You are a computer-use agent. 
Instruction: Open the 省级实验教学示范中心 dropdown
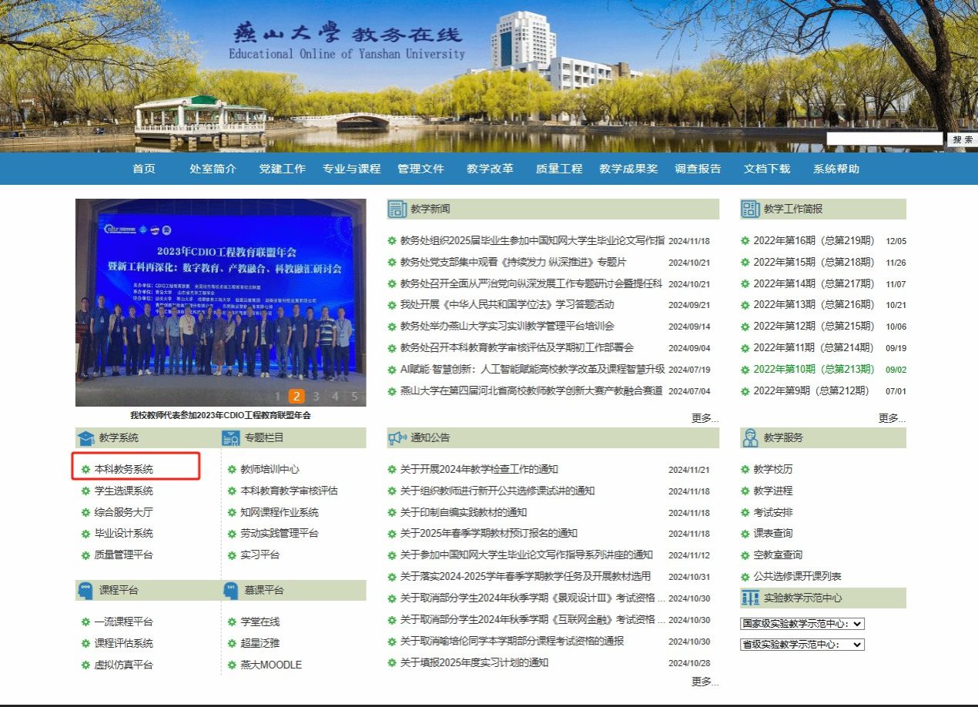pos(802,645)
